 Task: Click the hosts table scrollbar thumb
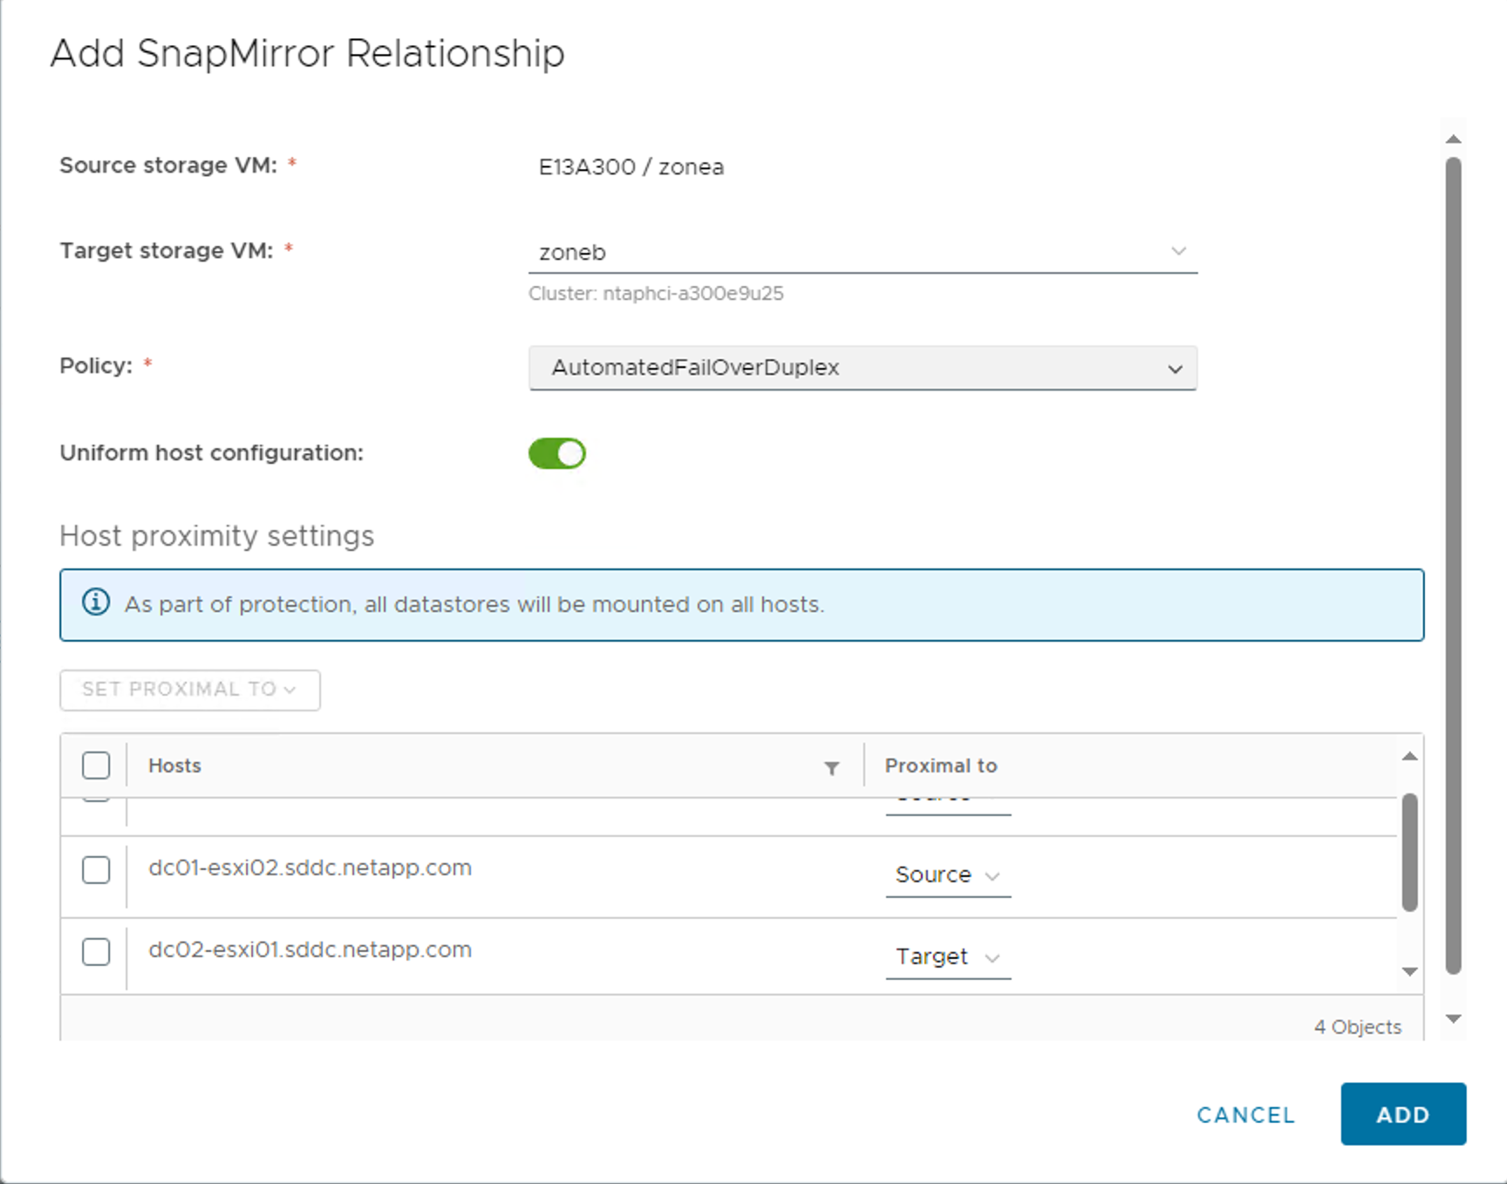click(1409, 852)
